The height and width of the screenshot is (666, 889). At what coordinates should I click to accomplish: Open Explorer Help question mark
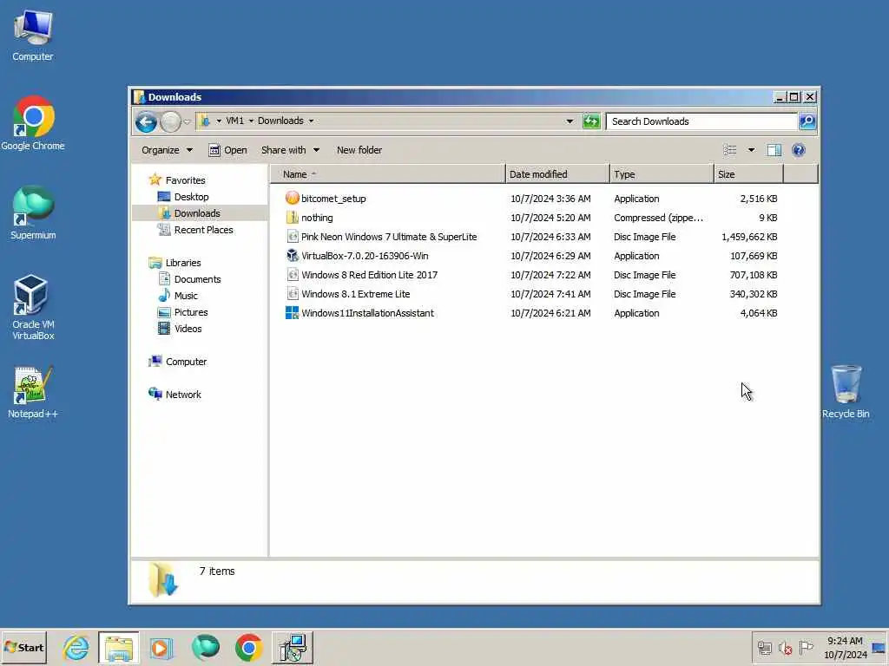pyautogui.click(x=799, y=150)
